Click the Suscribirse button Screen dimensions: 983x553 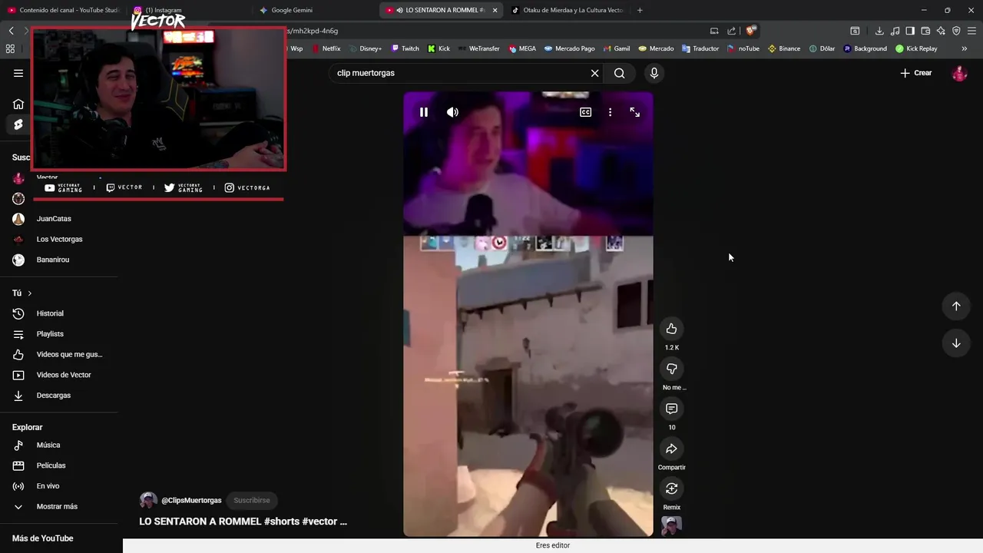coord(252,500)
